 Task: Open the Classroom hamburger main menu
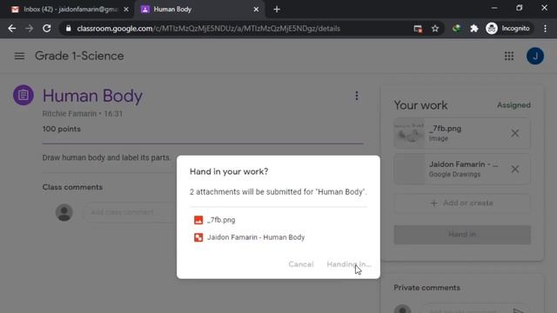pyautogui.click(x=19, y=56)
